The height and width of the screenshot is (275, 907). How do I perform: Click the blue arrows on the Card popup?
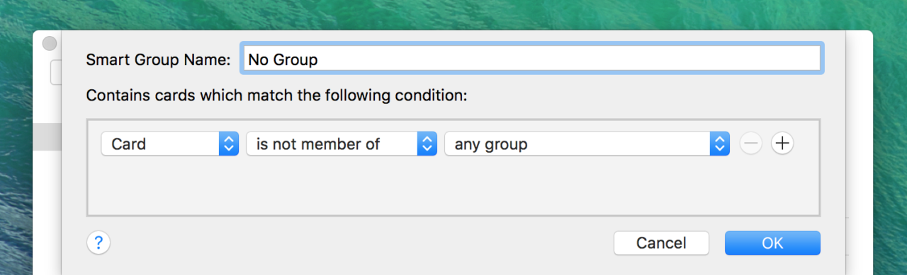tap(229, 144)
